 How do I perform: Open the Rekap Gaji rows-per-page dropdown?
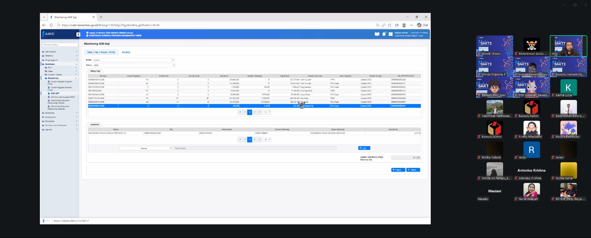coord(267,112)
